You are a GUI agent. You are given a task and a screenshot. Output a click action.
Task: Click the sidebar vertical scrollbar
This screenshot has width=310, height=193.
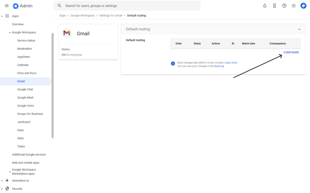pos(53,86)
